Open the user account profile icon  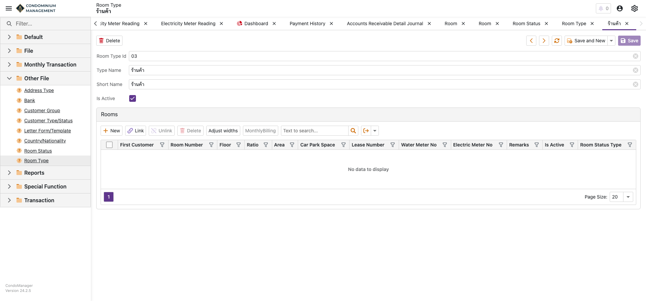tap(620, 8)
